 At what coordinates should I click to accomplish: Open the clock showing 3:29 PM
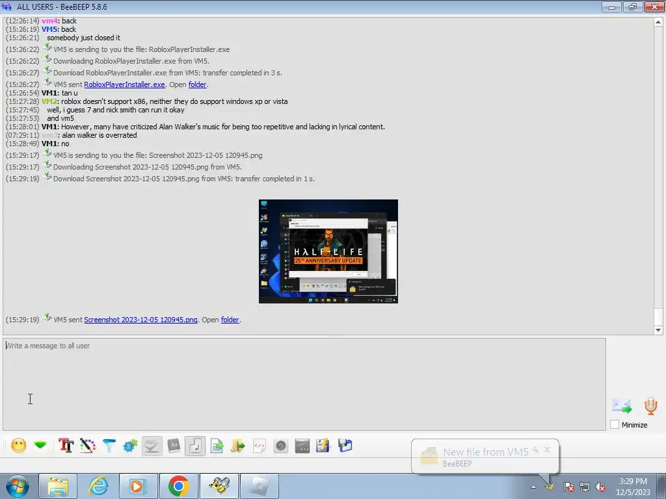coord(633,487)
